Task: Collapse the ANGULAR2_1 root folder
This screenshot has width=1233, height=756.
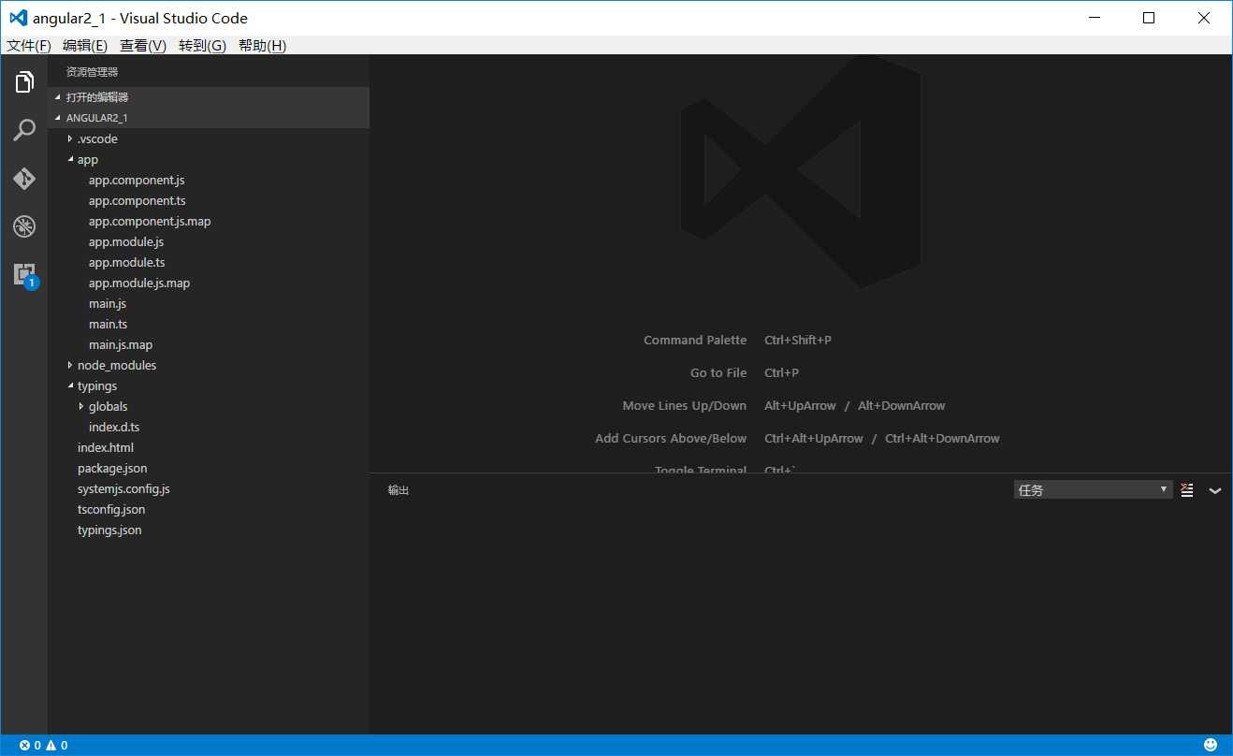Action: pos(209,118)
